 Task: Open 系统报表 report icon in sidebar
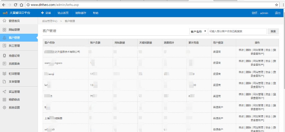4,63
